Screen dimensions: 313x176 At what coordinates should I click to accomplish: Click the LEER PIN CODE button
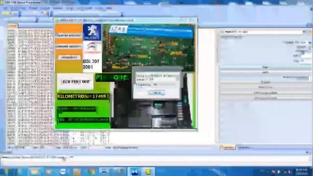[x=75, y=82]
